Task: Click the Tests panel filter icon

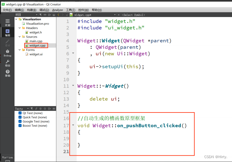Action: pos(32,109)
